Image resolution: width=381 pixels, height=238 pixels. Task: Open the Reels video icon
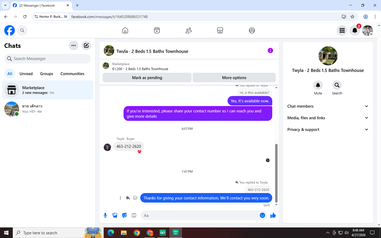157,30
